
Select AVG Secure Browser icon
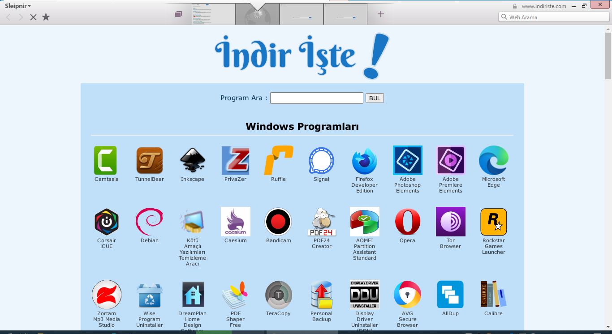coord(408,295)
